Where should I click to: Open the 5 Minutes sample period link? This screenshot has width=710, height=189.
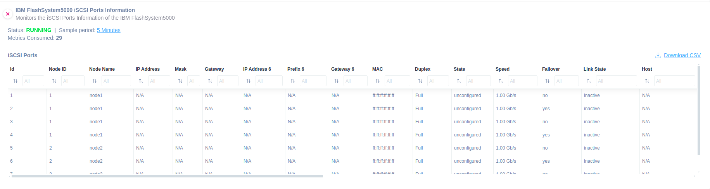(x=109, y=30)
